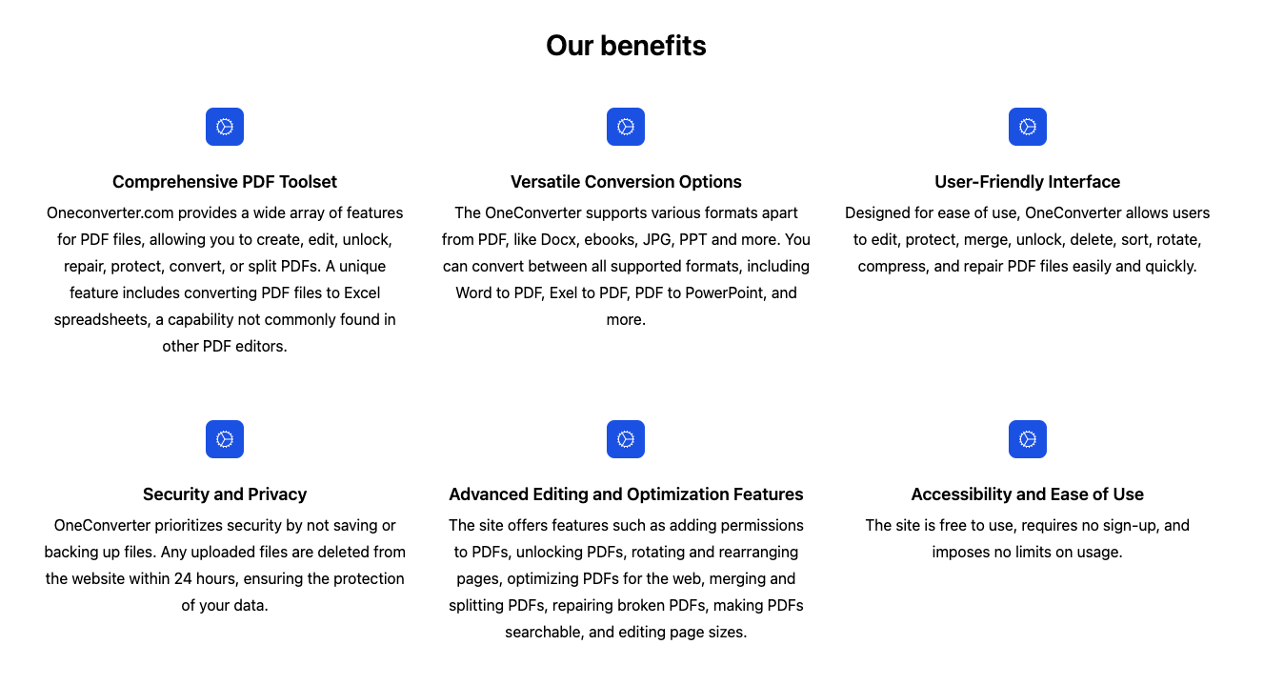
Task: Click the icon above Advanced Editing and Optimization Features
Action: [626, 439]
